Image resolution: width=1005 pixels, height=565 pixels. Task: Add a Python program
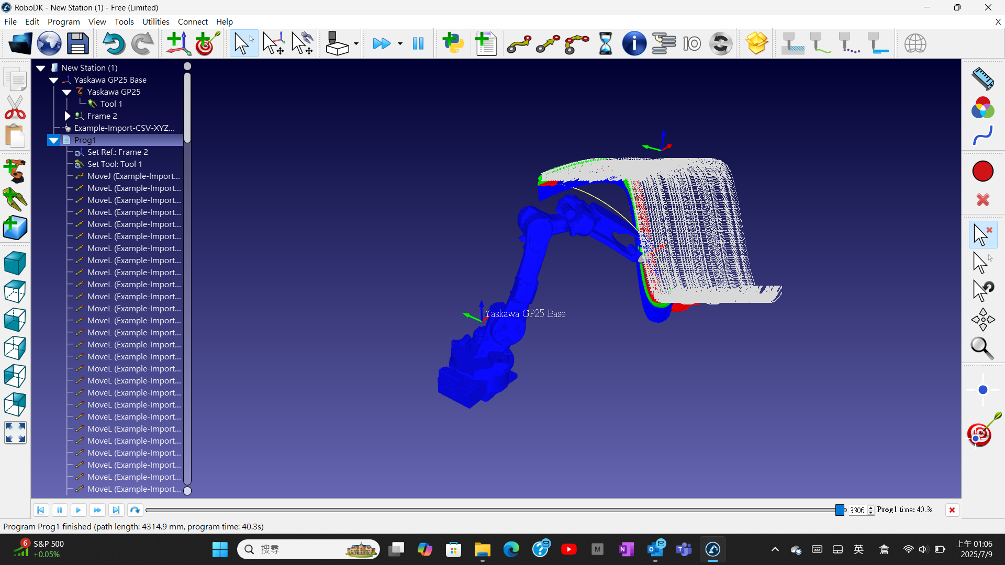[x=453, y=43]
